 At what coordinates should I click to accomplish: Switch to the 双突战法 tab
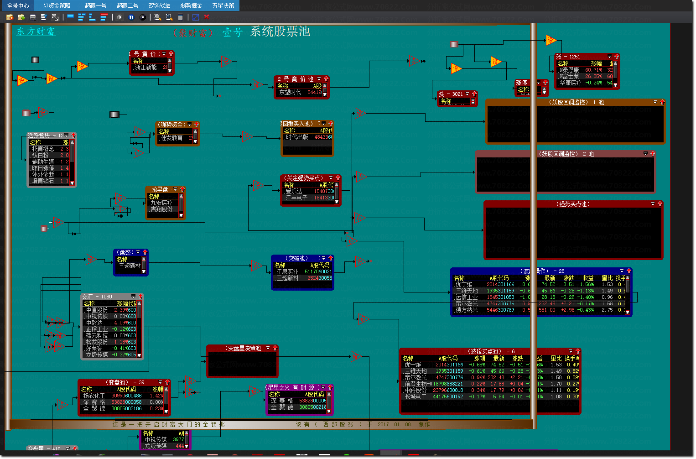click(x=159, y=5)
